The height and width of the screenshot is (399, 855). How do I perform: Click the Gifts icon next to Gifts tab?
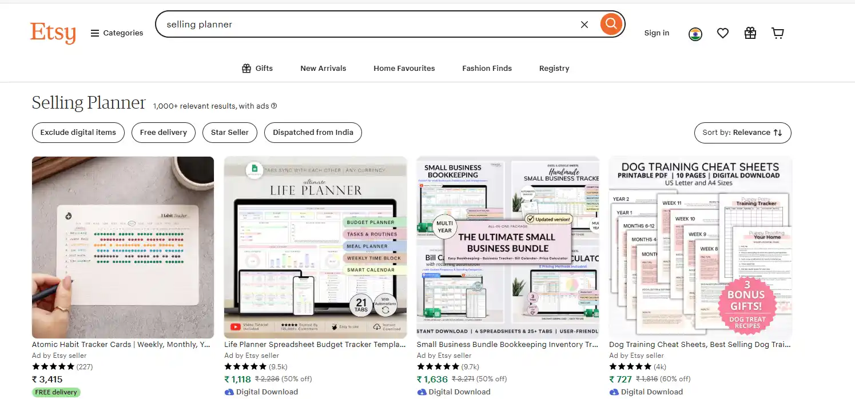(245, 68)
